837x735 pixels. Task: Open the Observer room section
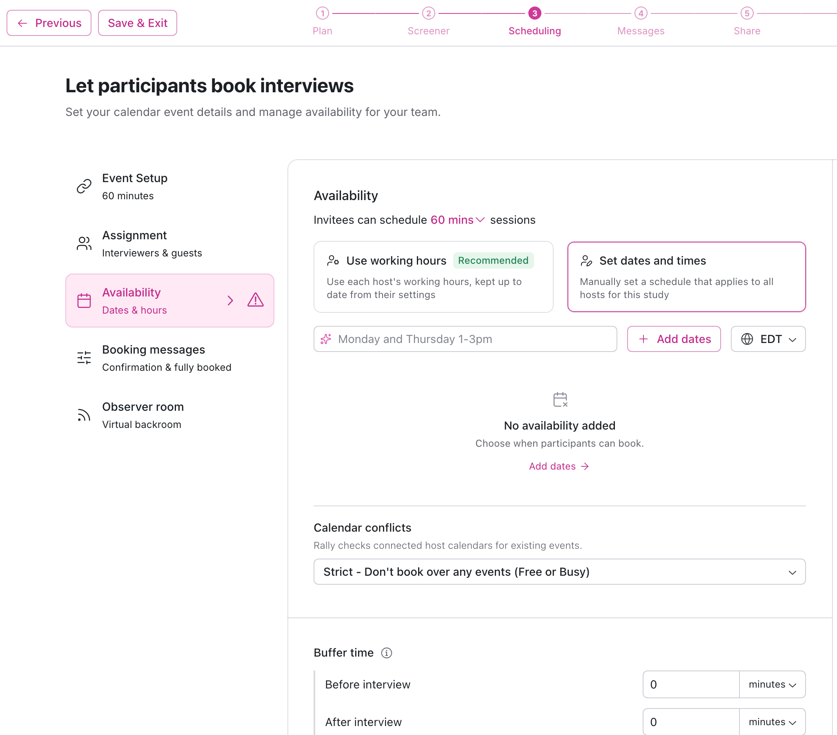(169, 415)
